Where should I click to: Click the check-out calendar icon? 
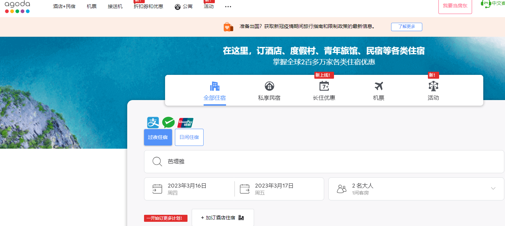click(245, 189)
